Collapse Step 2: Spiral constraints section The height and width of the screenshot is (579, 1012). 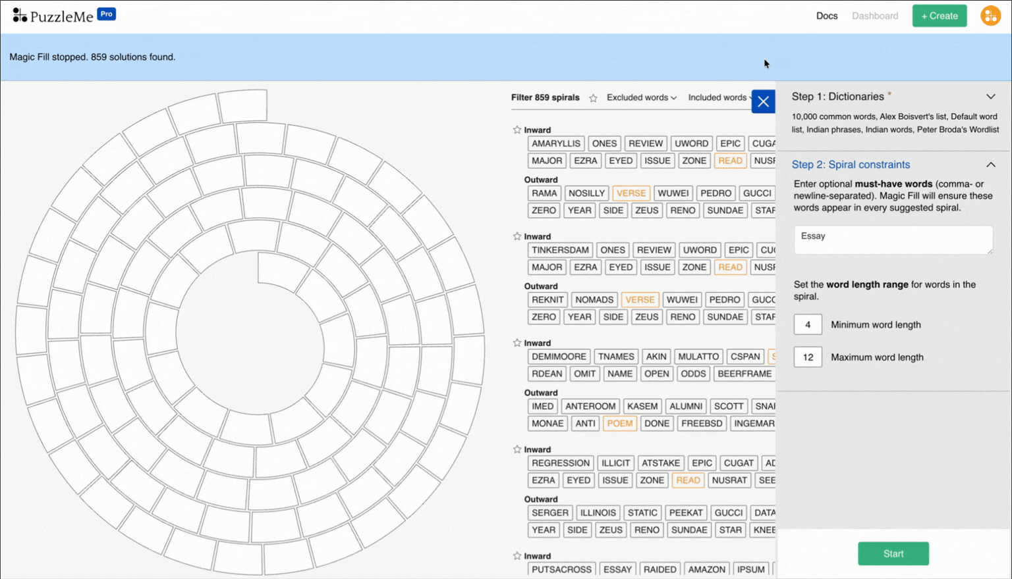990,164
